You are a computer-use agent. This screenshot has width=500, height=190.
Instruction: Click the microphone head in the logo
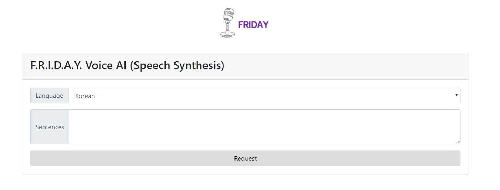228,14
